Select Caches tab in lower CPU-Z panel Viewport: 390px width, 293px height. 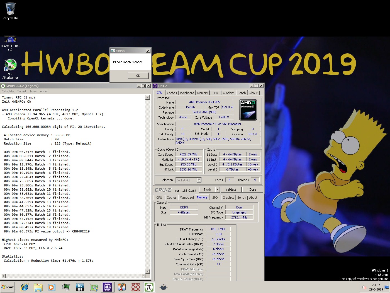(x=172, y=198)
